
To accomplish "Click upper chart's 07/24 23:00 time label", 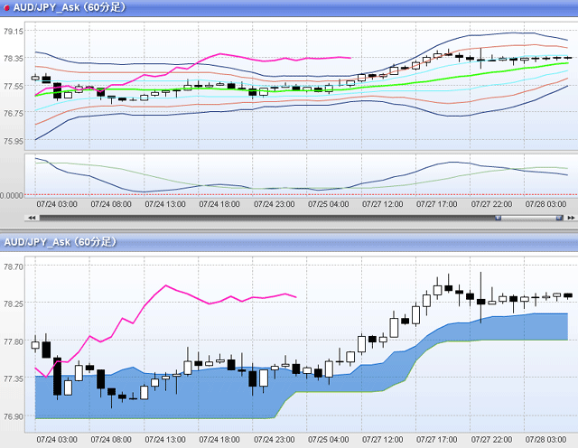I will 274,204.
